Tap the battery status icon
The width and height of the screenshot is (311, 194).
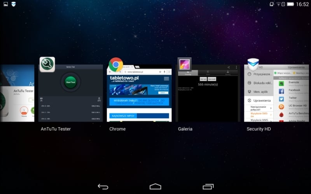pyautogui.click(x=290, y=4)
